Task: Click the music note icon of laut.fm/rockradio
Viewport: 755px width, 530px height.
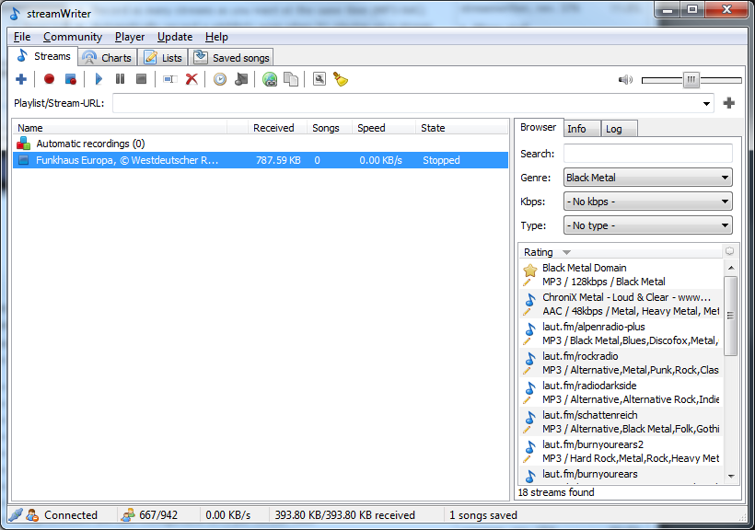Action: 530,358
